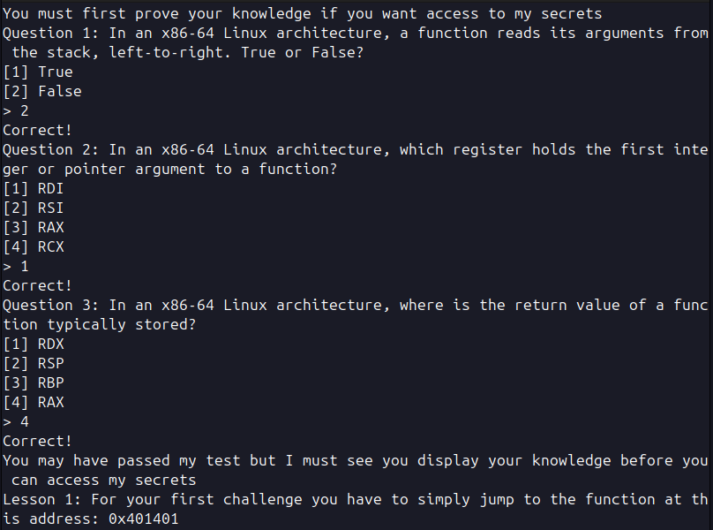Click the "> 4" answer prompt line
713x530 pixels.
click(16, 421)
